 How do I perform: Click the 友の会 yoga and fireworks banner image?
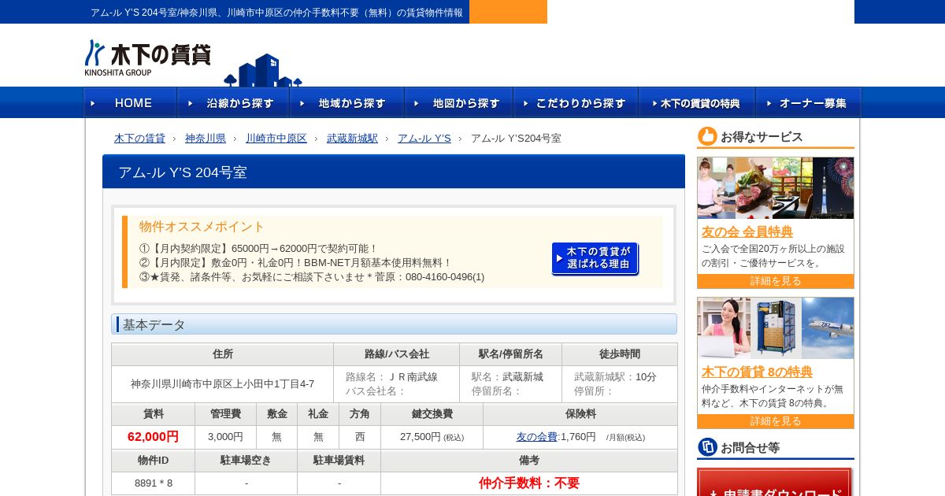click(x=776, y=188)
